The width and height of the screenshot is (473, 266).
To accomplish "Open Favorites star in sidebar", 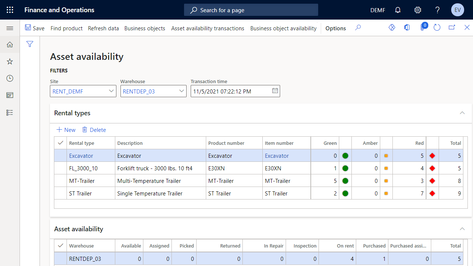I will coord(10,61).
